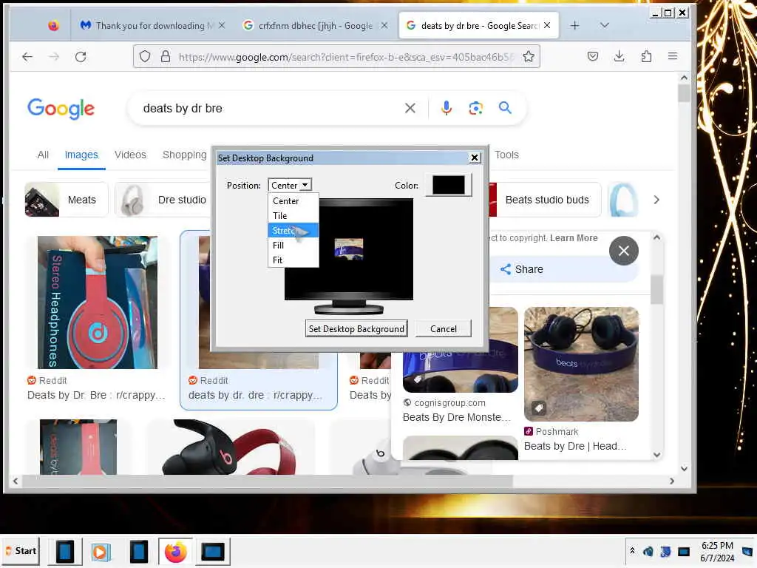Click the Google search input field
This screenshot has height=568, width=757.
tap(271, 108)
